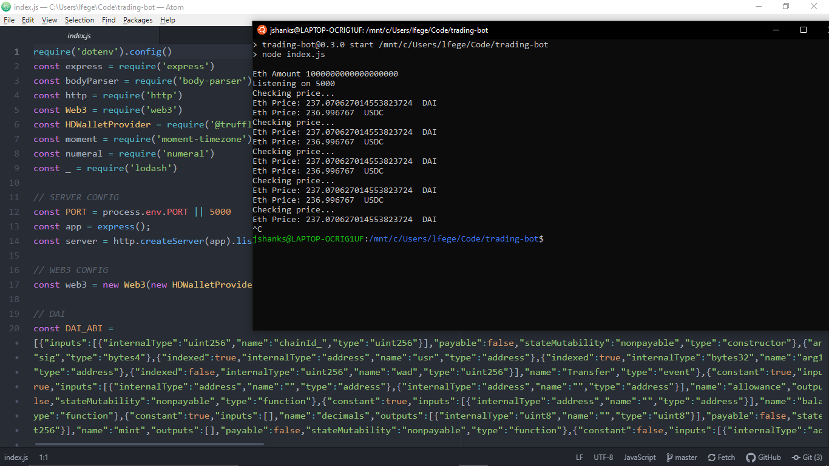Image resolution: width=829 pixels, height=466 pixels.
Task: Click the // SERVER CONFIG comment
Action: tap(76, 197)
